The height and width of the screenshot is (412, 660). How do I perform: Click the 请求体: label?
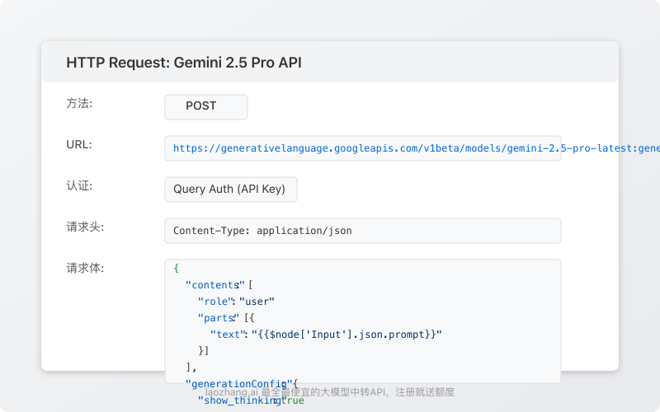click(85, 269)
